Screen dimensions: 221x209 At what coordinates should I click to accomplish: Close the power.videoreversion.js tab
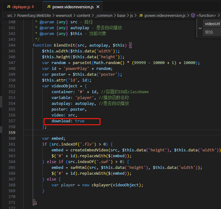click(98, 6)
